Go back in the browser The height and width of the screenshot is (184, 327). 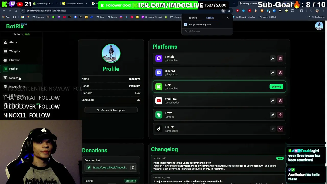(4, 11)
